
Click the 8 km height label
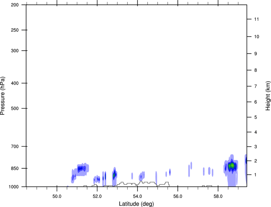[x=255, y=70]
